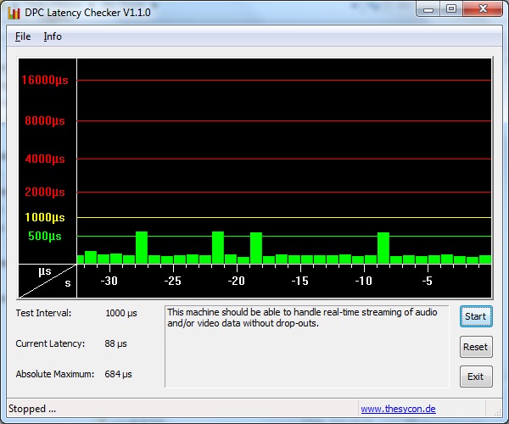Click the Test Interval label
Screen dimensions: 509x424
click(43, 313)
